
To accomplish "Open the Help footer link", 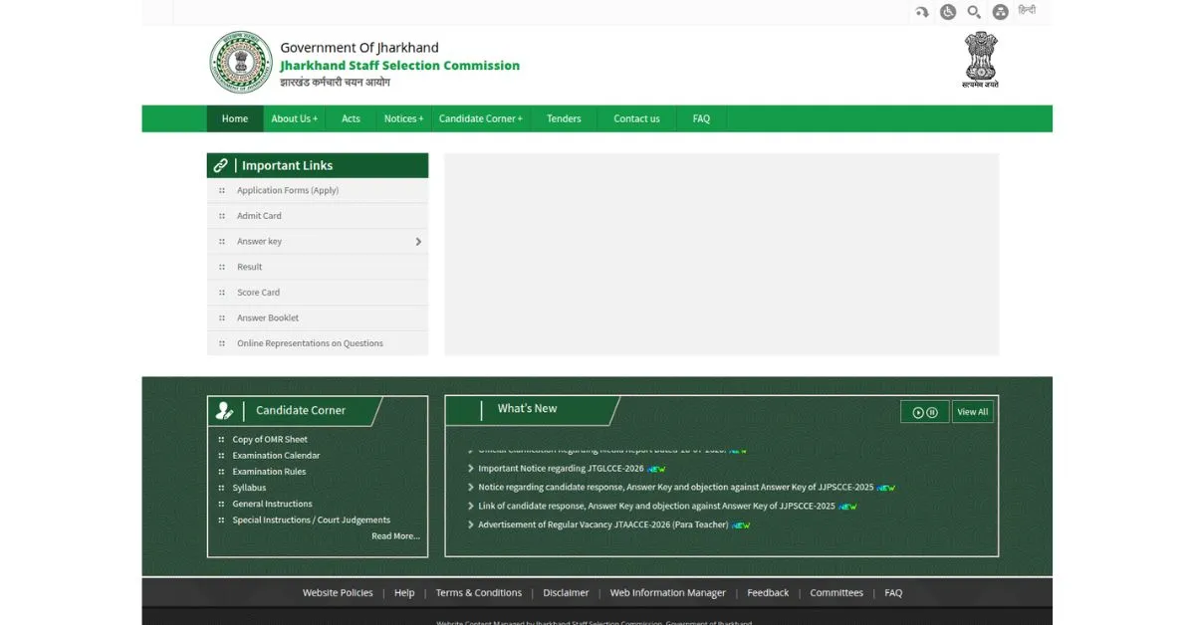I will click(x=404, y=593).
